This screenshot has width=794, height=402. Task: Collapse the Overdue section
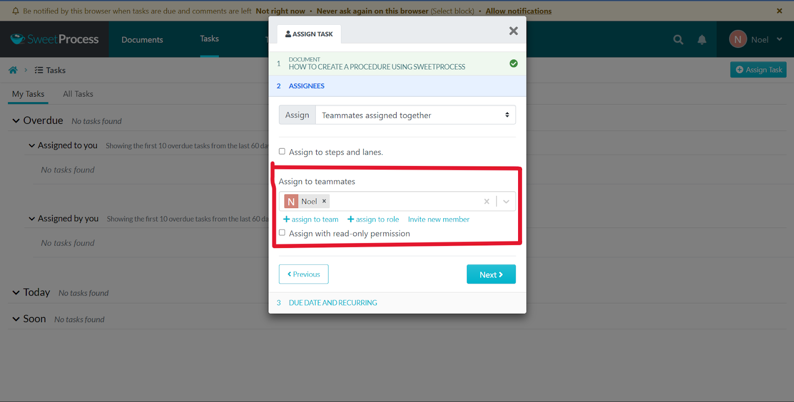(16, 120)
